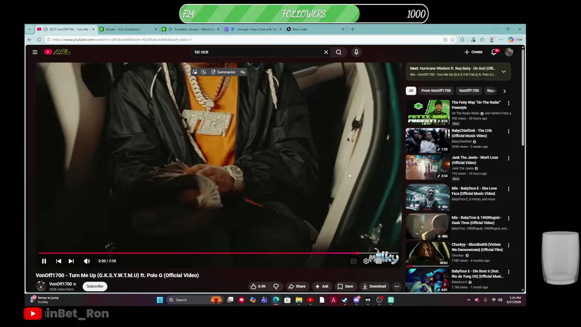Select the VonOff1700 filter chip

469,90
